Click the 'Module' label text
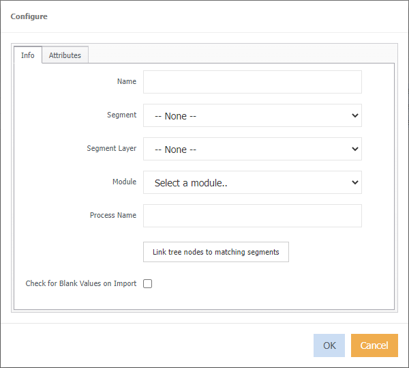Viewport: 409px width, 368px height. (124, 182)
